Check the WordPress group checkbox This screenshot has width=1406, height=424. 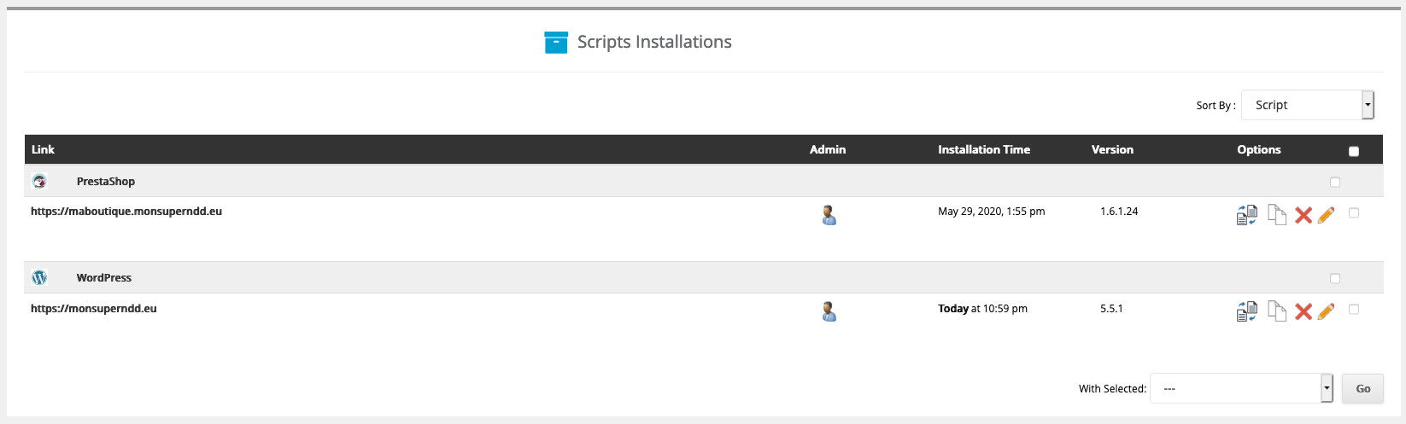[x=1335, y=278]
